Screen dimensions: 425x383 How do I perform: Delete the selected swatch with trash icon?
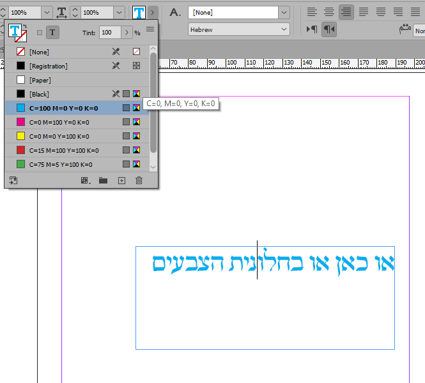(139, 180)
